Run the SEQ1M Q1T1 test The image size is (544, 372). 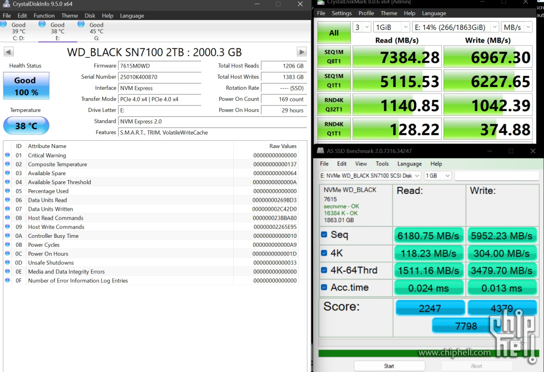click(x=334, y=80)
